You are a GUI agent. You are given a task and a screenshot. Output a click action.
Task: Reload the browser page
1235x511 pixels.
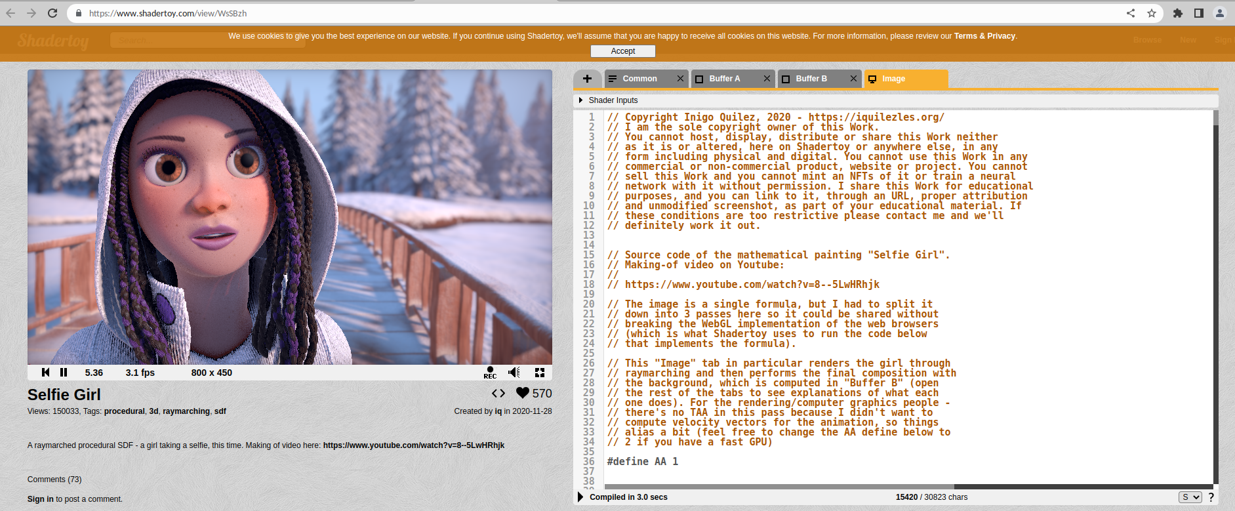(52, 13)
